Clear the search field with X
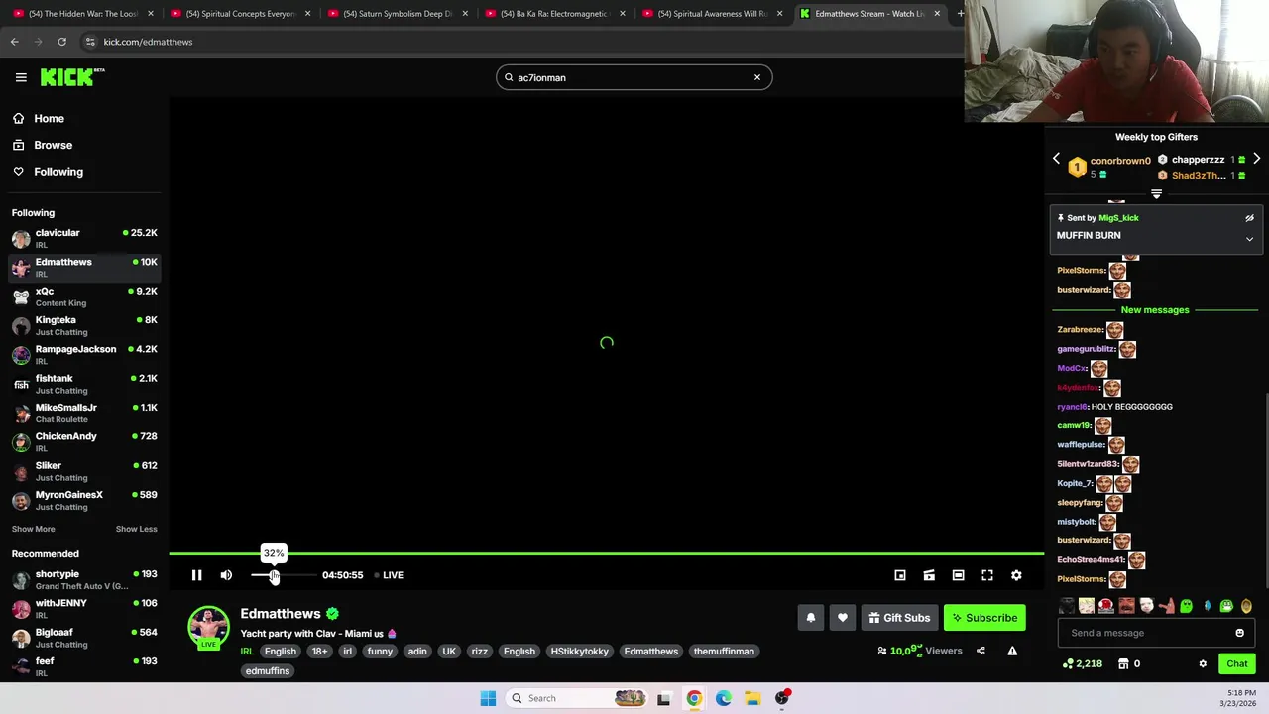Screen dimensions: 1269x714 click(x=757, y=77)
